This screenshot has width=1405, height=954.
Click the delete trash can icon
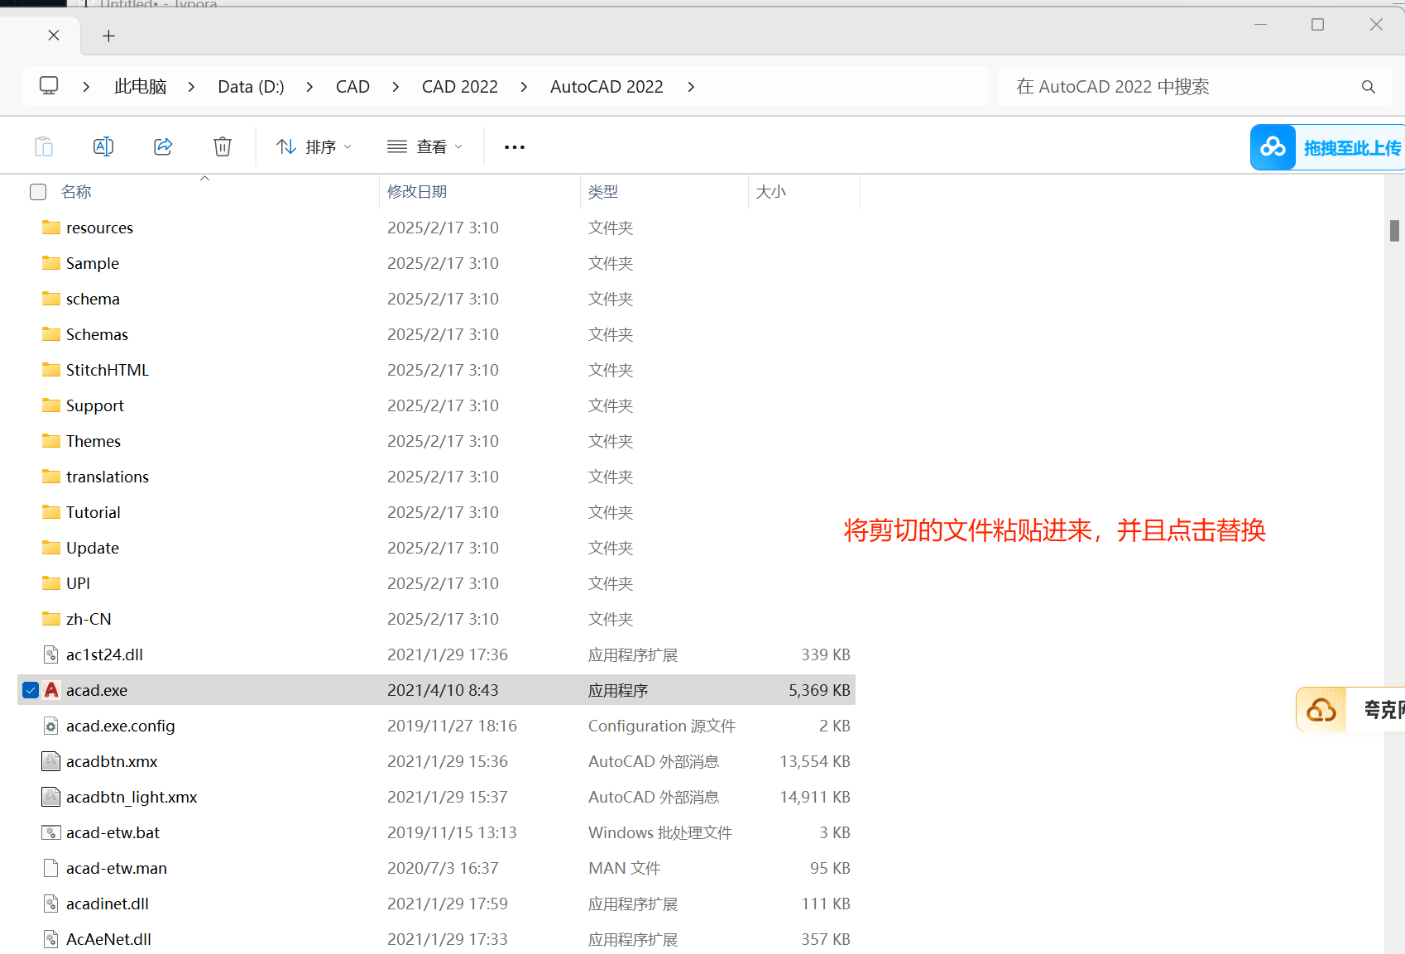[223, 146]
